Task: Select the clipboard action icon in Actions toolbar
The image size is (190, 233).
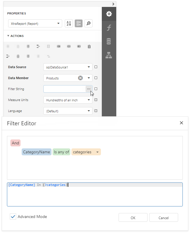Action: click(89, 46)
